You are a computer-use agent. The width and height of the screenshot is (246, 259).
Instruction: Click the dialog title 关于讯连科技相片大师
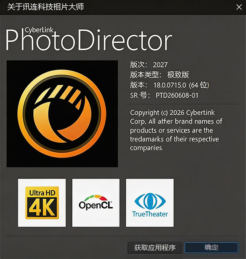pos(45,7)
